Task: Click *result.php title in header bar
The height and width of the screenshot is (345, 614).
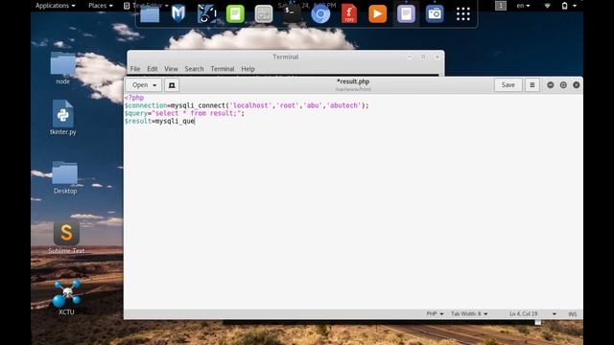Action: click(x=353, y=81)
